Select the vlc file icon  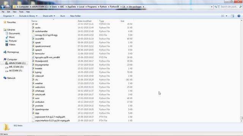(33, 80)
